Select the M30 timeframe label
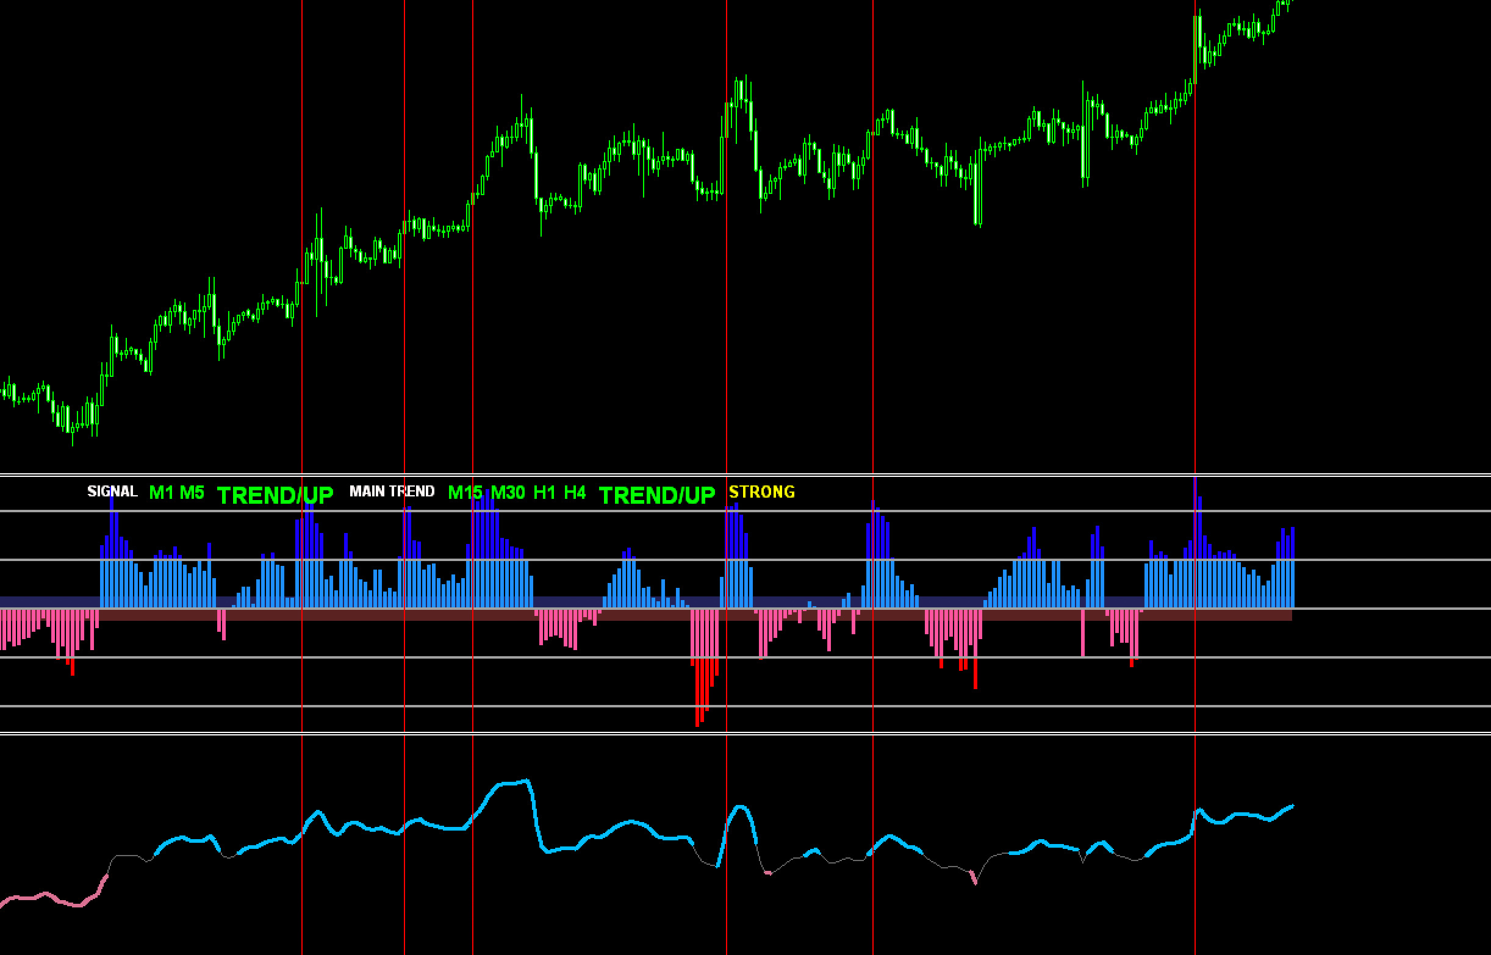Screen dimensions: 1491x955 508,492
